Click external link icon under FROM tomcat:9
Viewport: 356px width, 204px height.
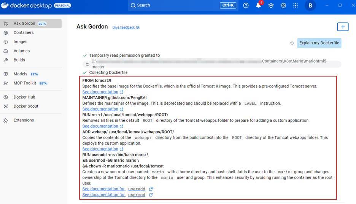tap(121, 92)
